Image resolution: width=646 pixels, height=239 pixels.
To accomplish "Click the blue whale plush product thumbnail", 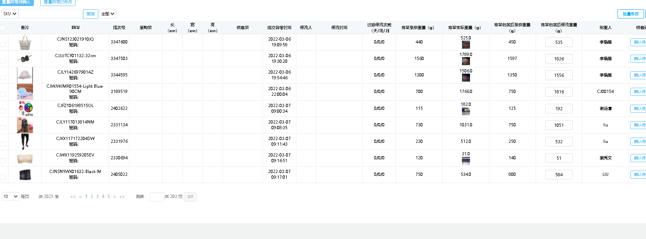I will click(25, 92).
